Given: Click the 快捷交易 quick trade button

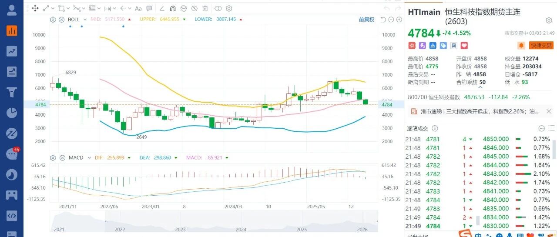Looking at the screenshot, I should 541,45.
